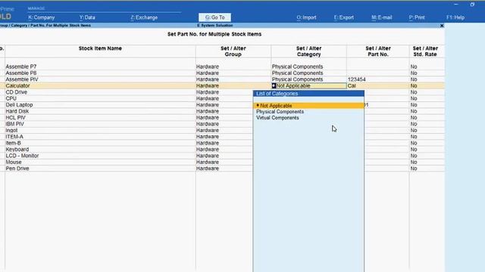Select the Keyboard stock item
Screen dimensions: 485x272
(17, 150)
